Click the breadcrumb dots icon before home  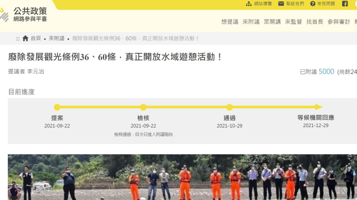pyautogui.click(x=18, y=39)
